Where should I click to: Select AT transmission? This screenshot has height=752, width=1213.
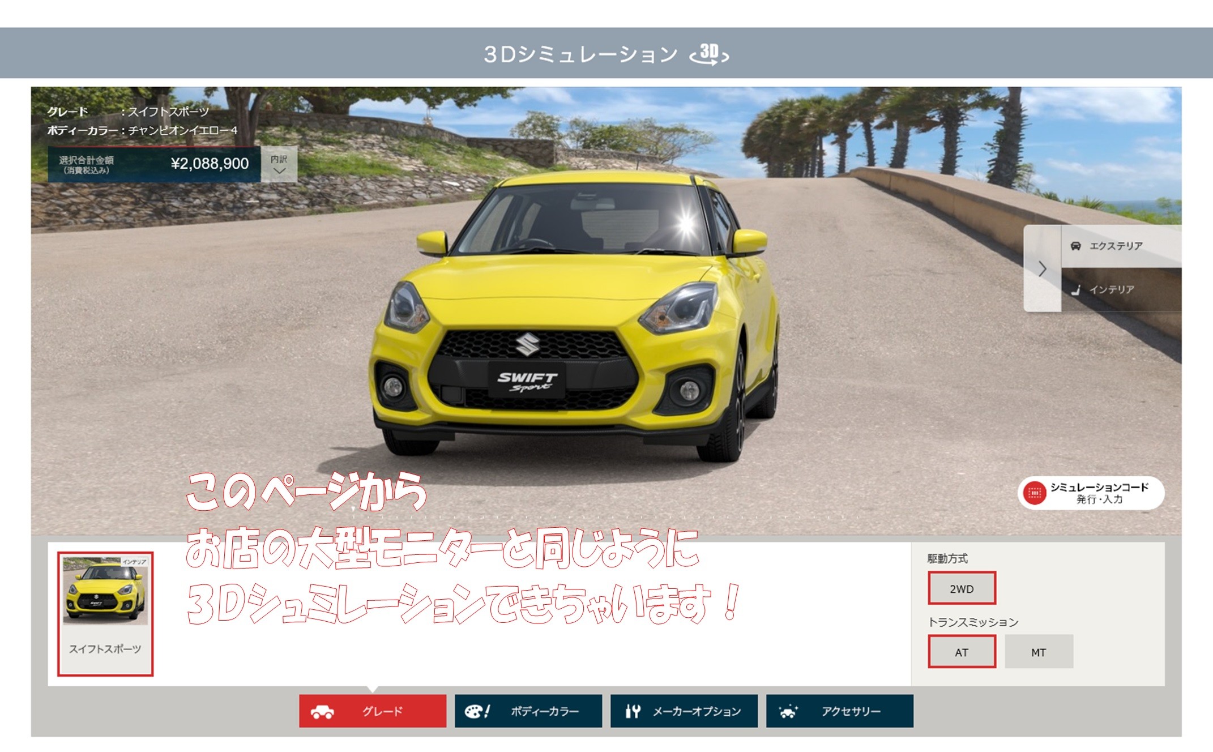pos(962,652)
